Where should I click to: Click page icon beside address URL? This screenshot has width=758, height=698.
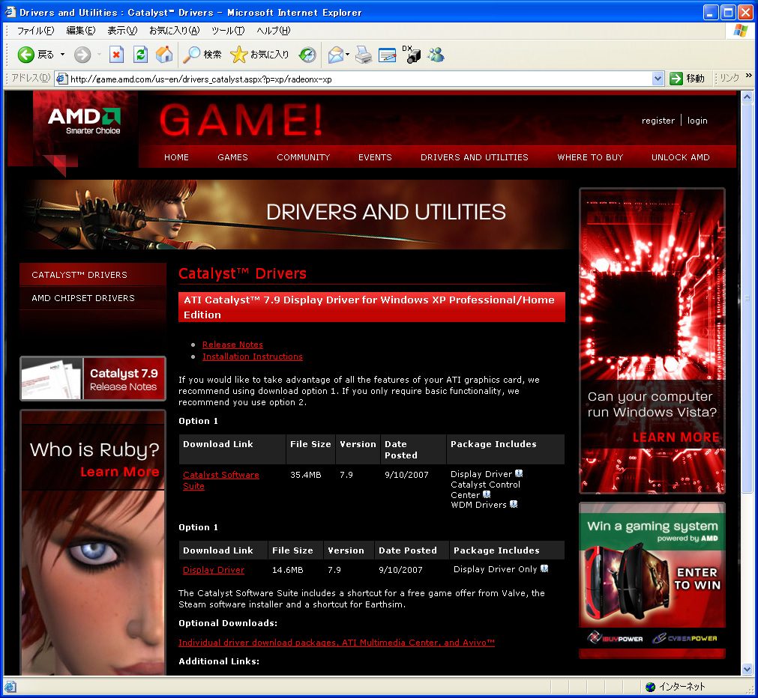pos(61,79)
